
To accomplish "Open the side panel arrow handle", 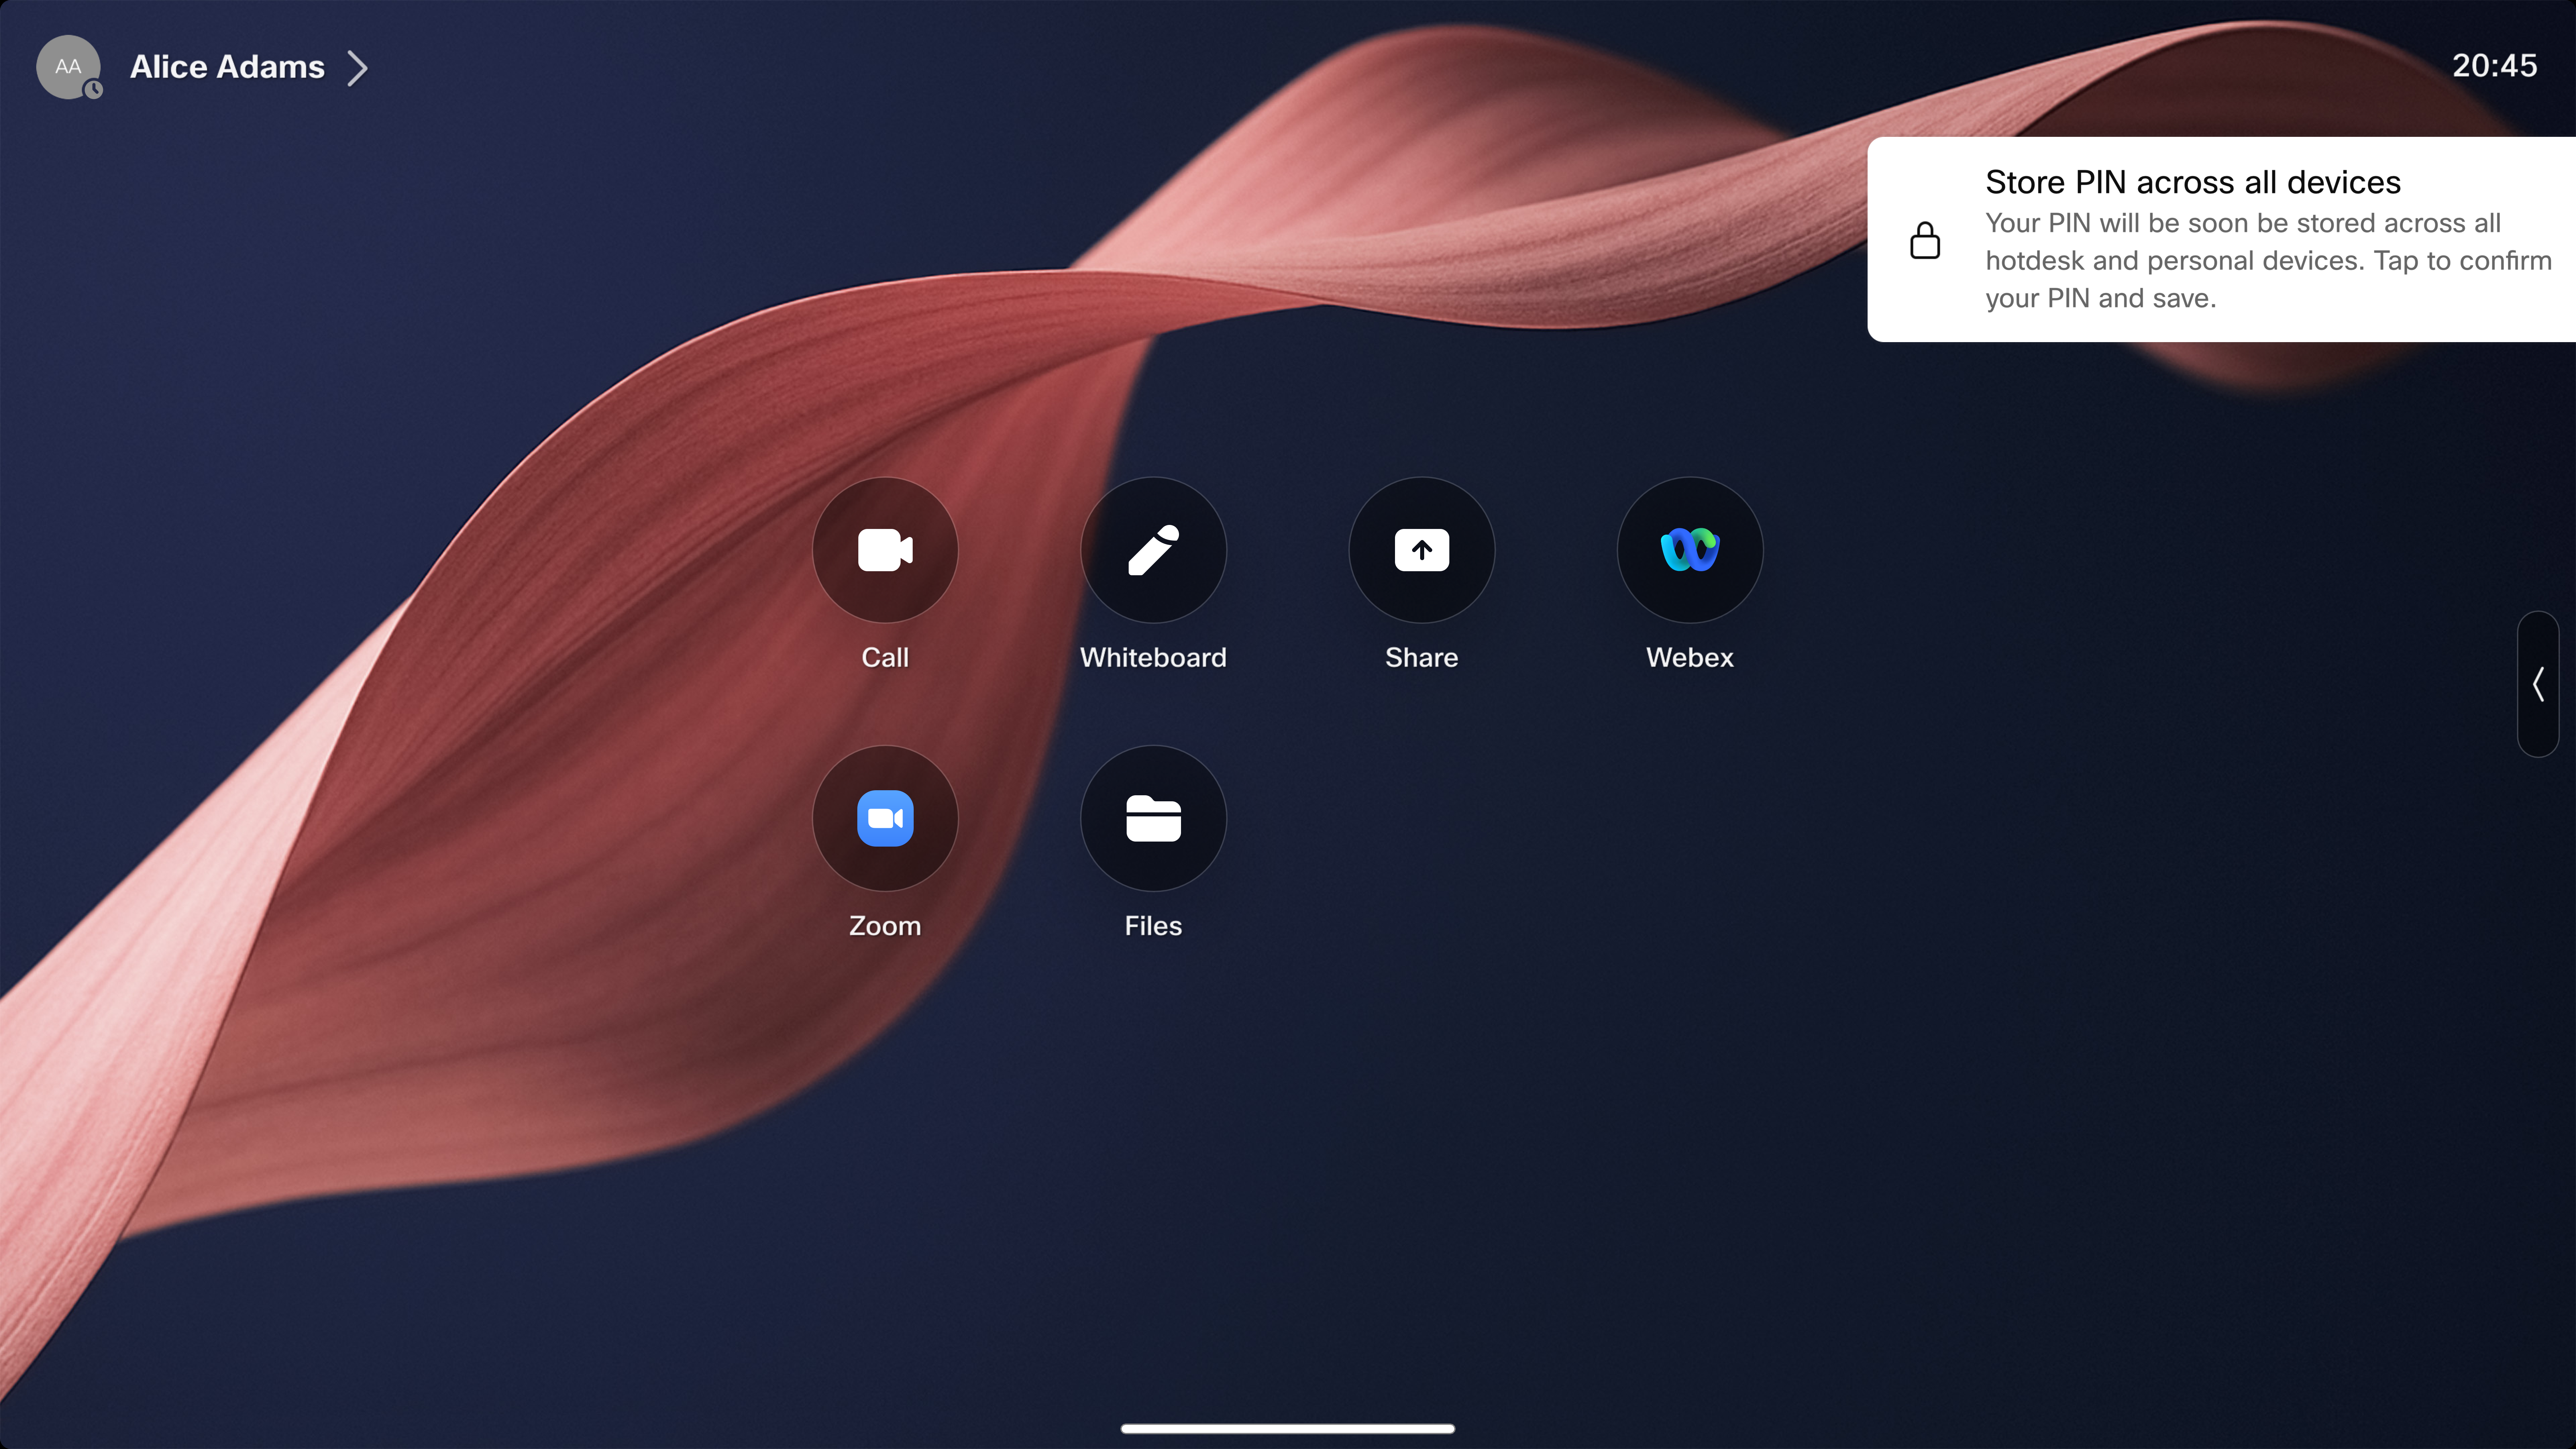I will (2538, 684).
